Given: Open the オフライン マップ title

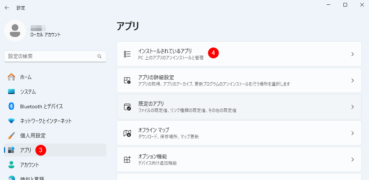Looking at the screenshot, I should [x=154, y=130].
